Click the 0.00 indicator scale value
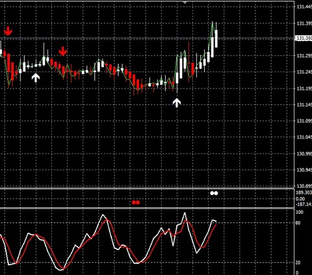The height and width of the screenshot is (275, 312). pos(300,199)
